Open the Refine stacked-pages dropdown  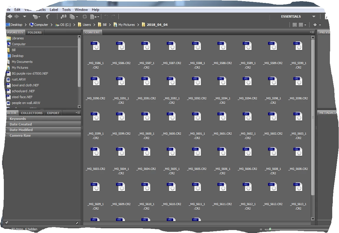click(74, 17)
